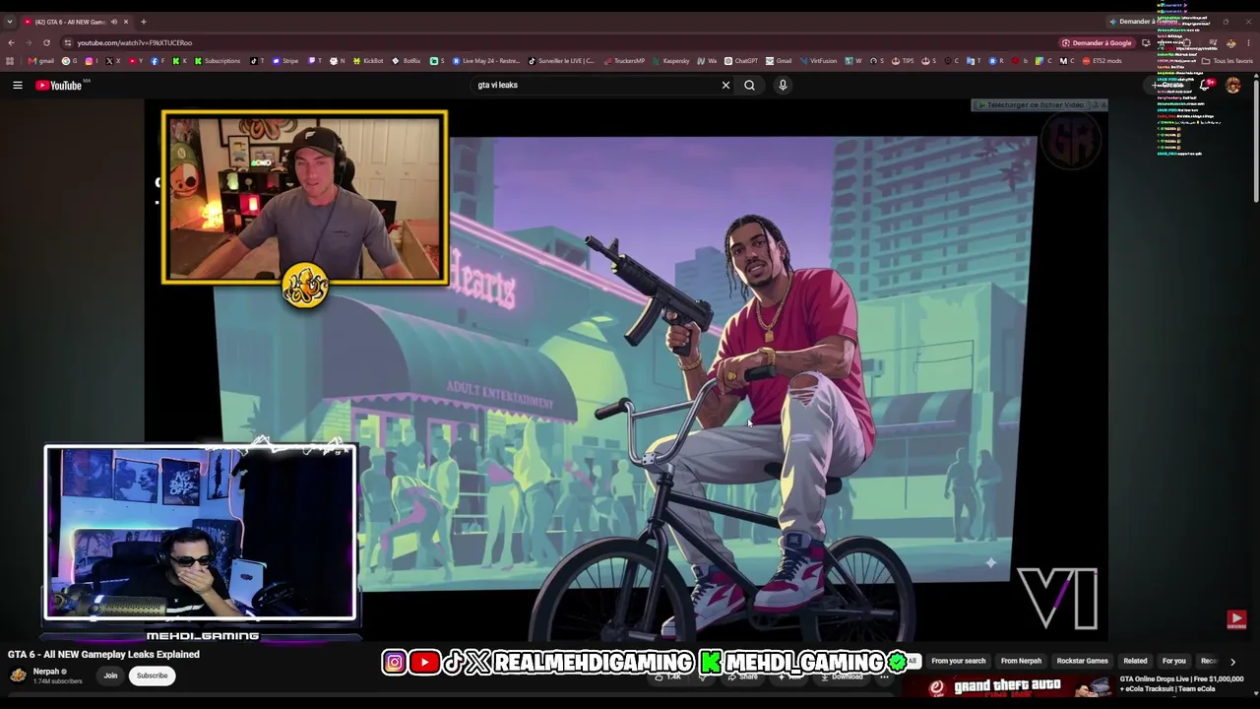Open YouTube notifications bell
Image resolution: width=1260 pixels, height=709 pixels.
pos(1205,86)
